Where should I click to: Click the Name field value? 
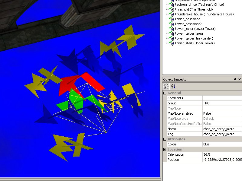pyautogui.click(x=222, y=129)
